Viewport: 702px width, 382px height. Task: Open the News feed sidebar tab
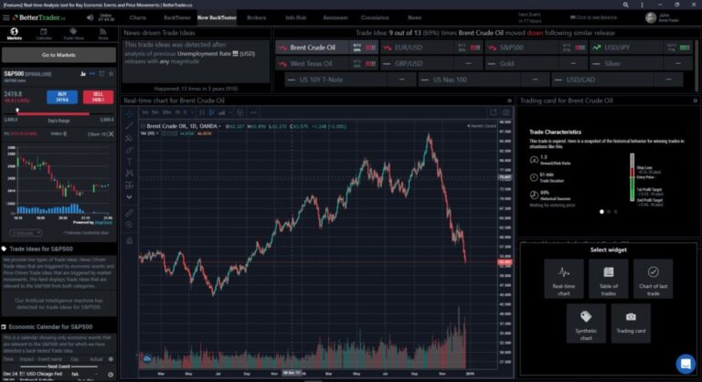point(103,34)
